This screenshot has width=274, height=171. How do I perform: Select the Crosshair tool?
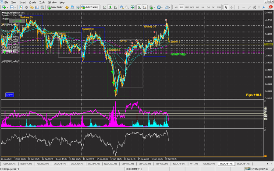pyautogui.click(x=232, y=7)
